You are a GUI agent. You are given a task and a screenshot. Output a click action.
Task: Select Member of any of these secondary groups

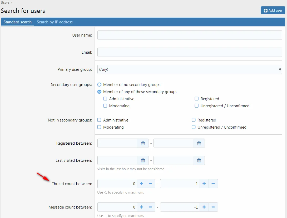pyautogui.click(x=100, y=92)
